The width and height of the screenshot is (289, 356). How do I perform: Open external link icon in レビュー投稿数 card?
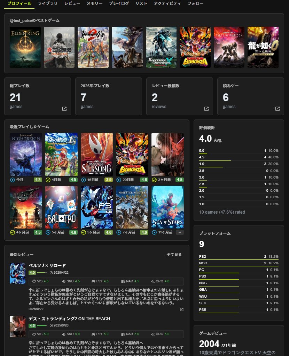point(206,109)
